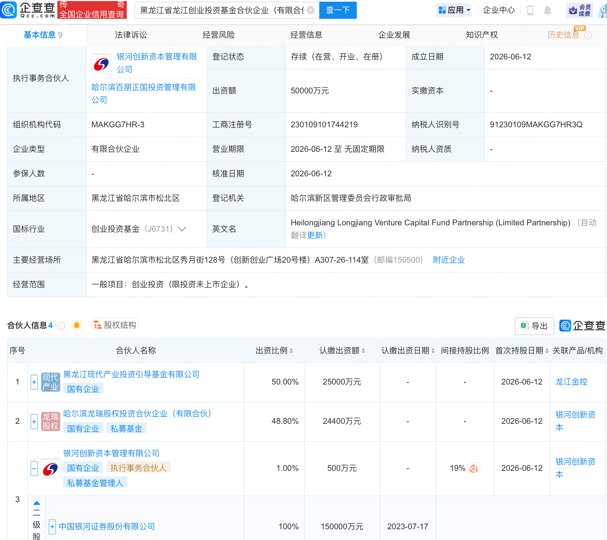This screenshot has width=607, height=540.
Task: Click the info icon beside 合伙人信息
Action: [61, 326]
